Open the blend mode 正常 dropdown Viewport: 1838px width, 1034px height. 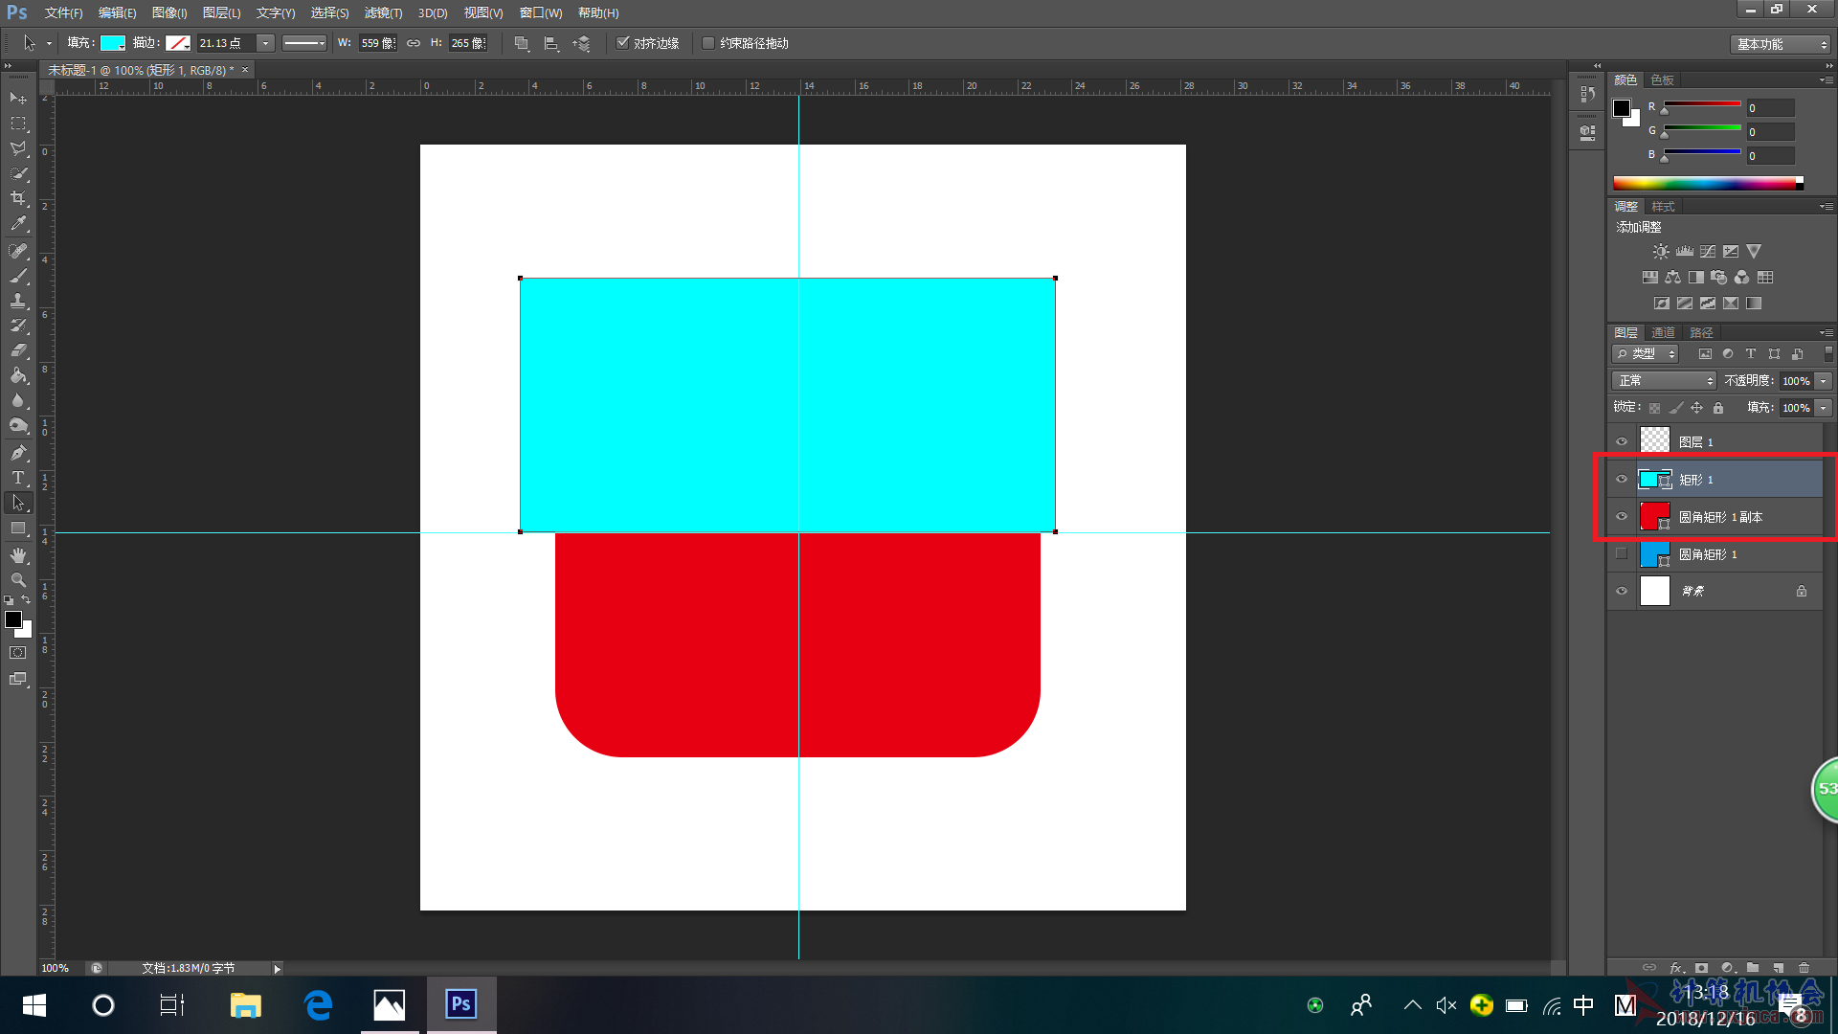[1665, 381]
